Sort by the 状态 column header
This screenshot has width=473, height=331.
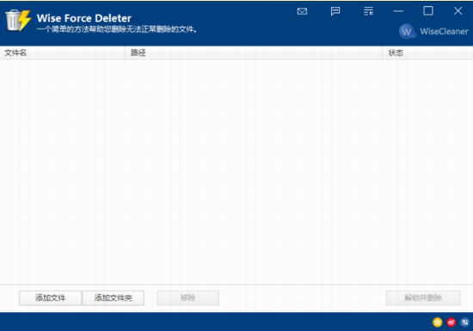point(428,52)
